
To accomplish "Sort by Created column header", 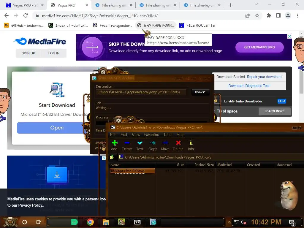I will click(260, 164).
